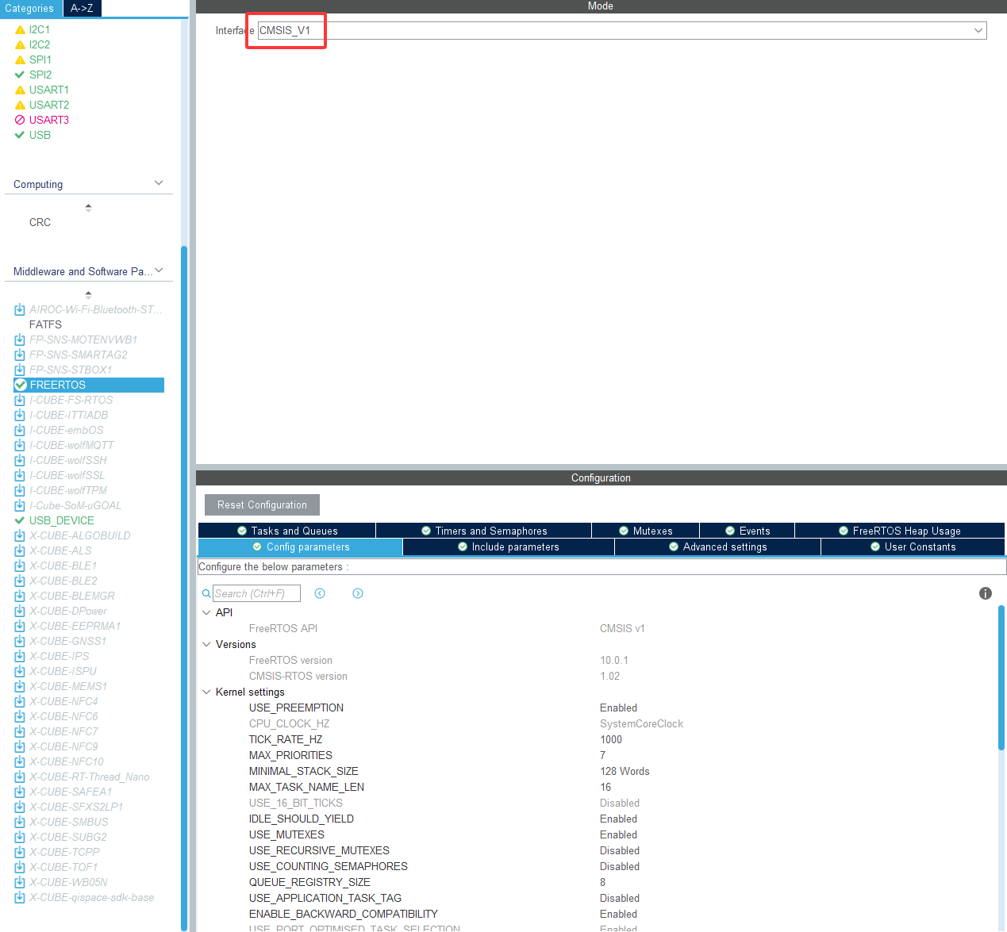Click the download icon beside X-CUBE-ALGOBUILD
1007x932 pixels.
coord(20,535)
